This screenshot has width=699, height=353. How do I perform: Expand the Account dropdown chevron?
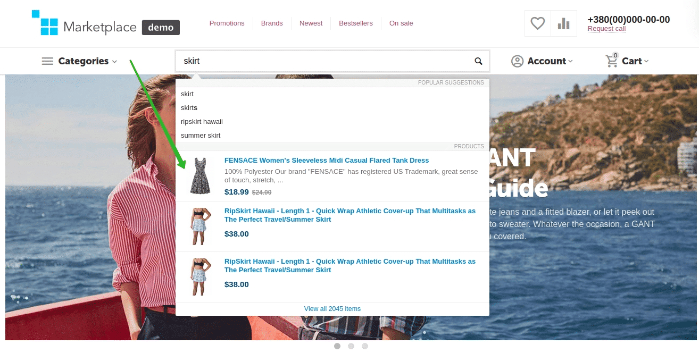571,62
